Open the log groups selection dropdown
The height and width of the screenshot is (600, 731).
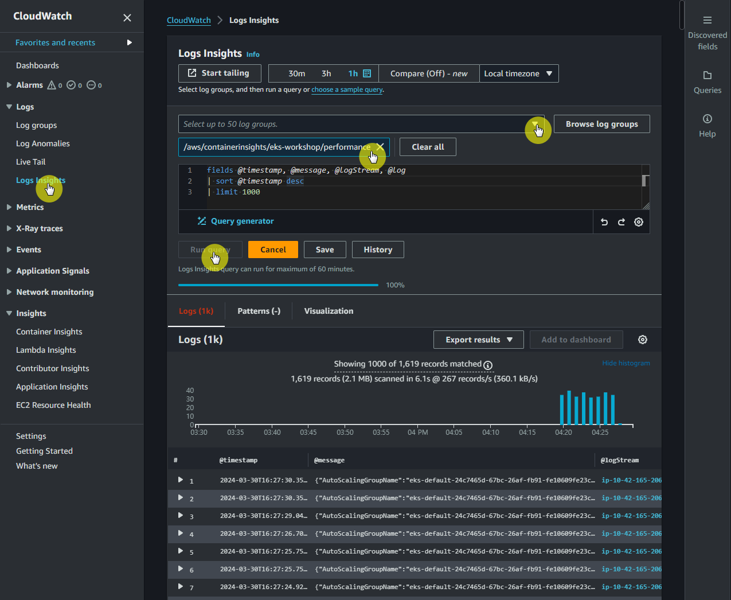535,124
